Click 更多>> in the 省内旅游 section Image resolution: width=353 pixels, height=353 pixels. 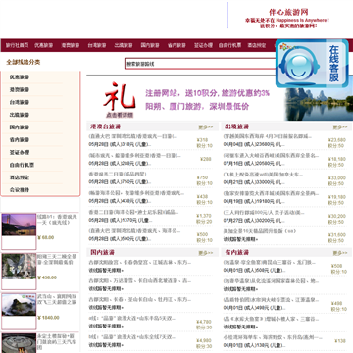[340, 253]
